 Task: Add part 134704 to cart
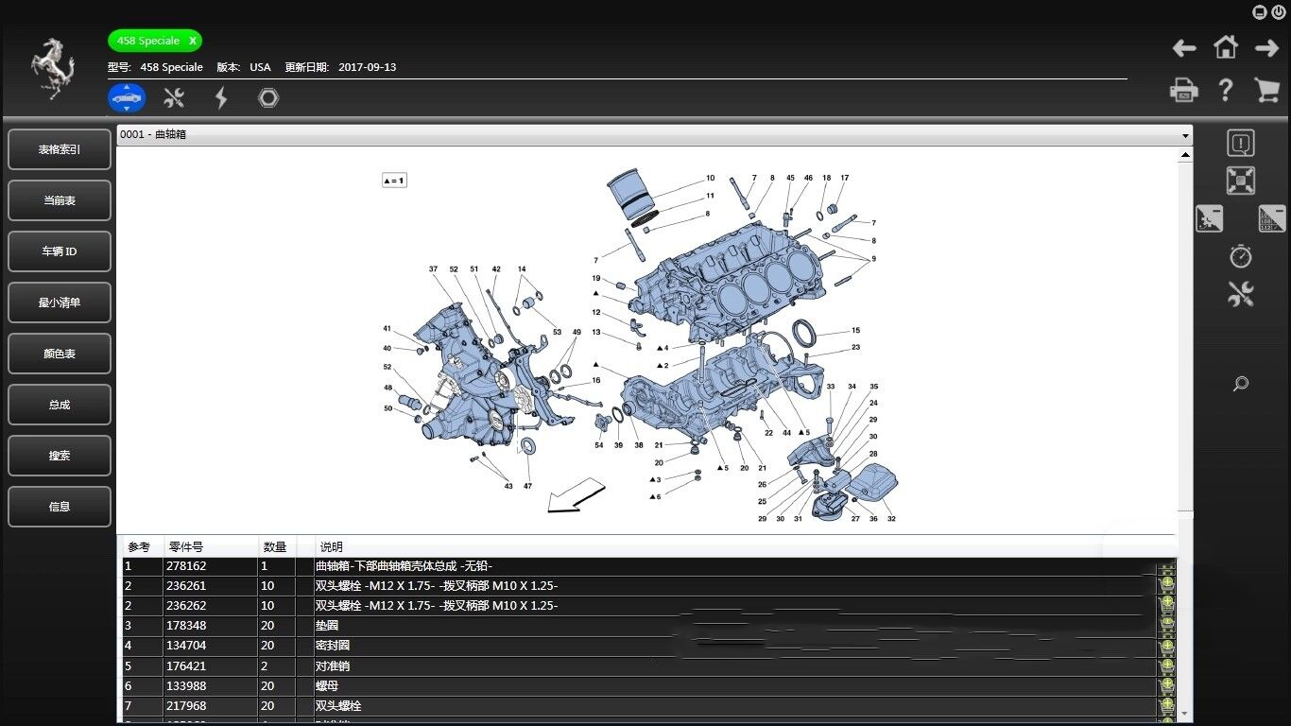(1167, 646)
